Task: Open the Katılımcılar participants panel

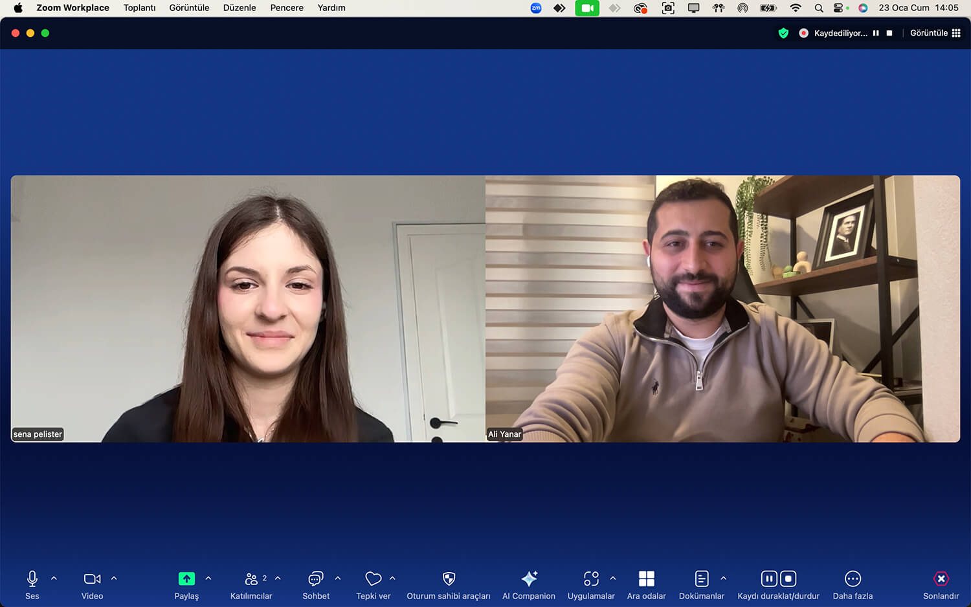Action: tap(251, 579)
